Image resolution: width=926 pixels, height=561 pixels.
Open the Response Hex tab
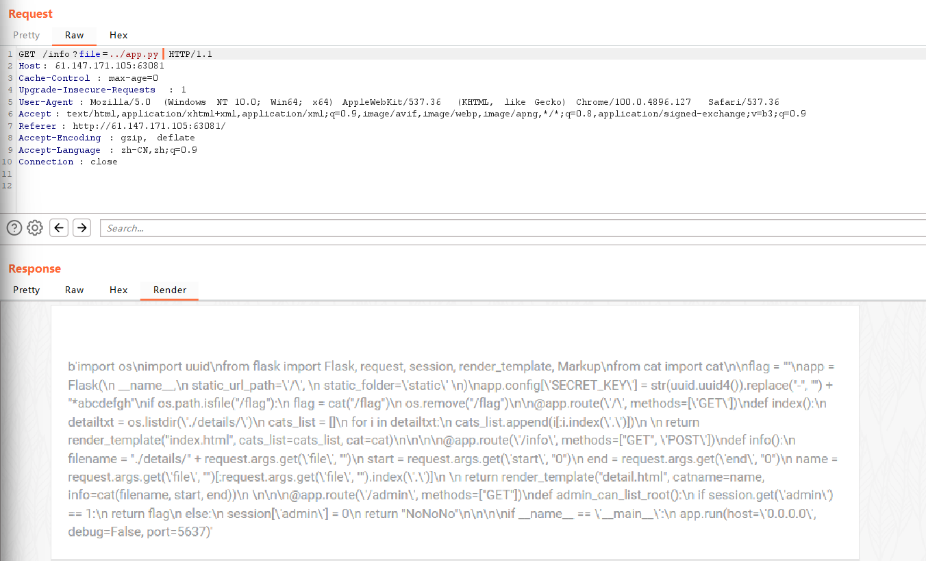coord(118,290)
